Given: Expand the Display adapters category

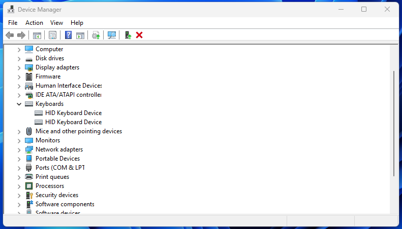Looking at the screenshot, I should pyautogui.click(x=19, y=67).
